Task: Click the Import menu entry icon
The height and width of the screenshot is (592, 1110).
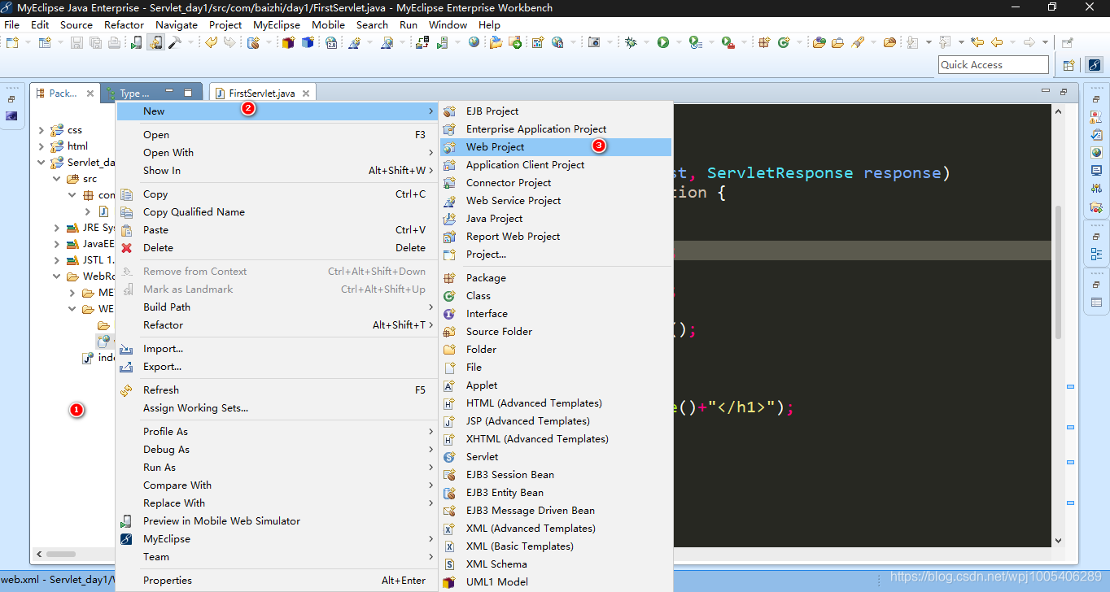Action: [x=126, y=349]
